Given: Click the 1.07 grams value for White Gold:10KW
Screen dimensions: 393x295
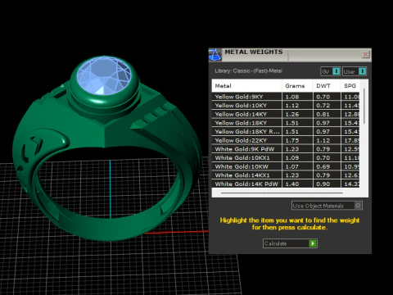Looking at the screenshot, I should (x=292, y=166).
